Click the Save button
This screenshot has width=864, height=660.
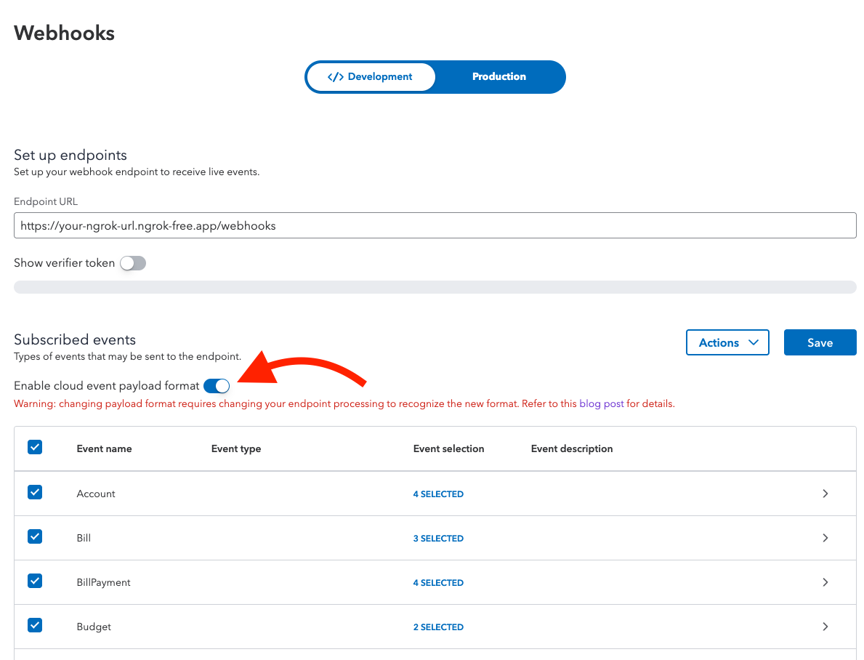point(820,342)
